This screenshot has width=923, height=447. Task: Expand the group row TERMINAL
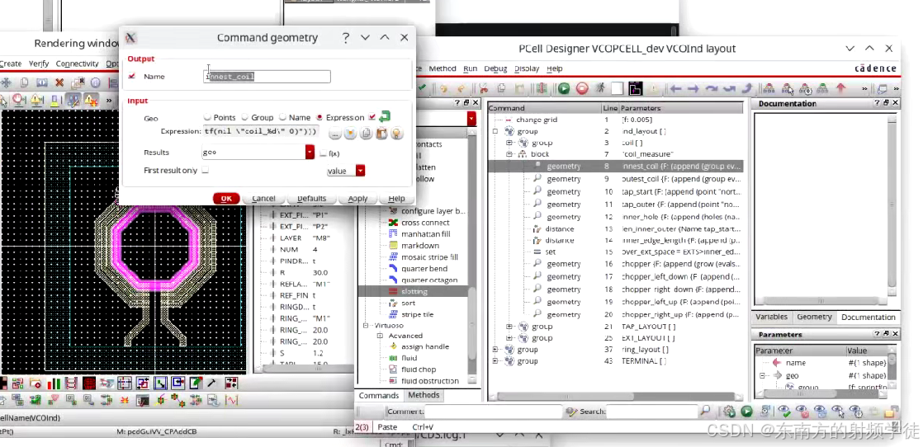coord(495,361)
